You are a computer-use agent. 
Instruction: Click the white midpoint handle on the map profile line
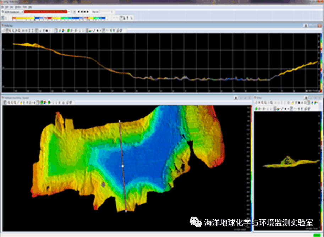pos(122,166)
